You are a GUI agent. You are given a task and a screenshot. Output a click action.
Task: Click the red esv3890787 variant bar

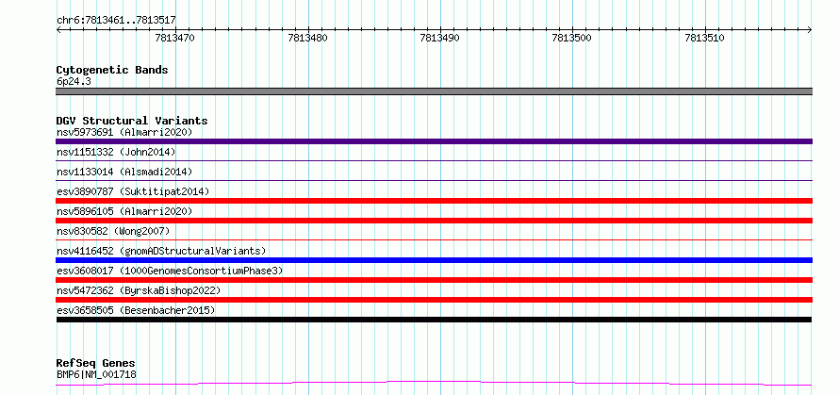point(434,201)
